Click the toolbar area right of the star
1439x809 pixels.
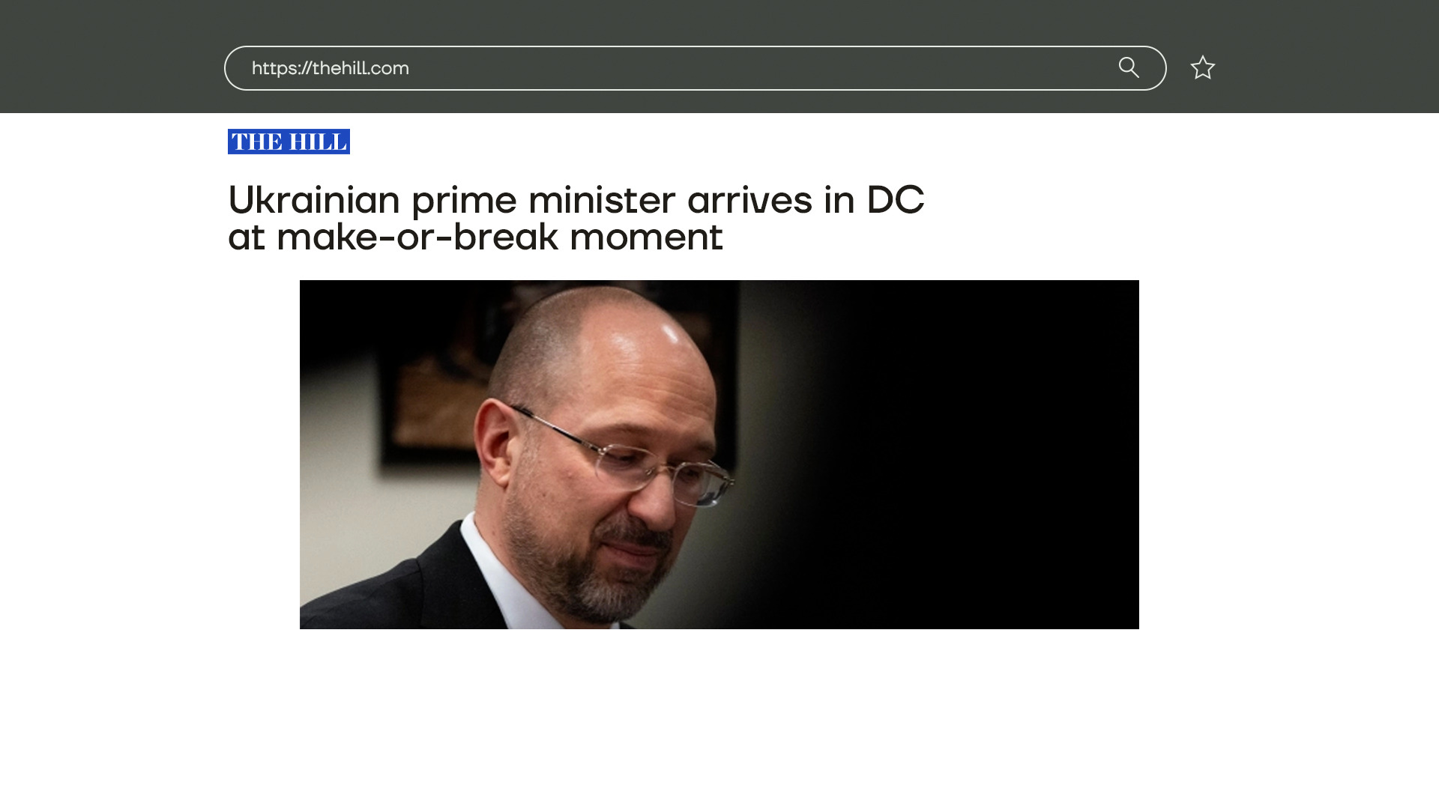pos(1327,56)
